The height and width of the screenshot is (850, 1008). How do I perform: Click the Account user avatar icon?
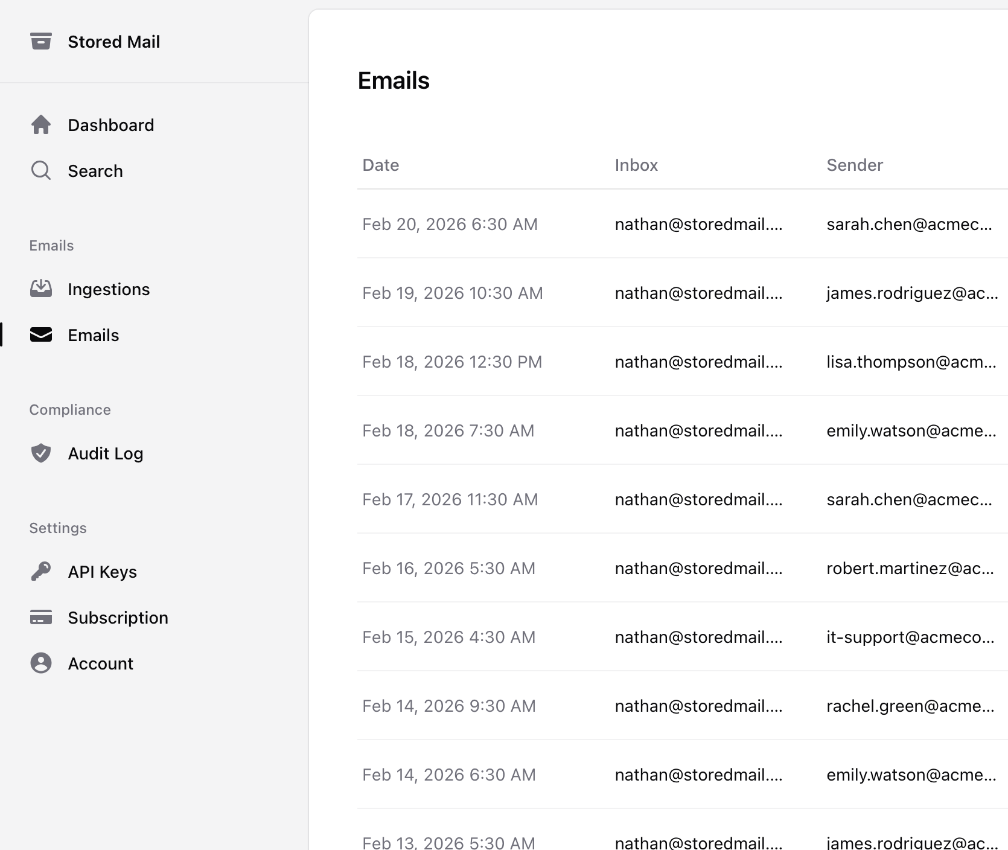(41, 663)
